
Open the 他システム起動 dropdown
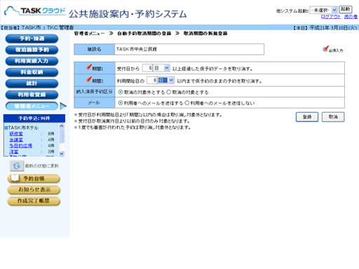(323, 10)
